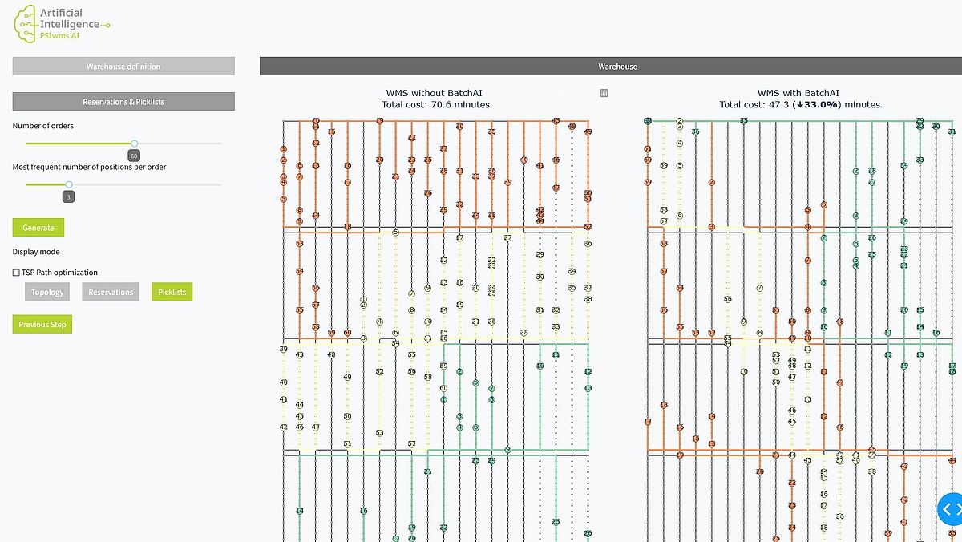The image size is (962, 542).
Task: Switch display mode to Reservations
Action: point(111,292)
